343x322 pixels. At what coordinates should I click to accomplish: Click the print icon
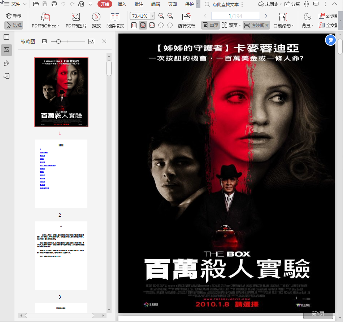click(54, 4)
